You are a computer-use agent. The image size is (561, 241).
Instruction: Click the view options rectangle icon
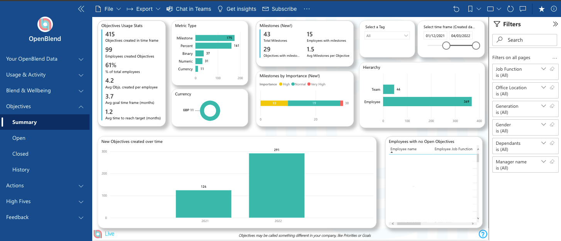[x=490, y=9]
